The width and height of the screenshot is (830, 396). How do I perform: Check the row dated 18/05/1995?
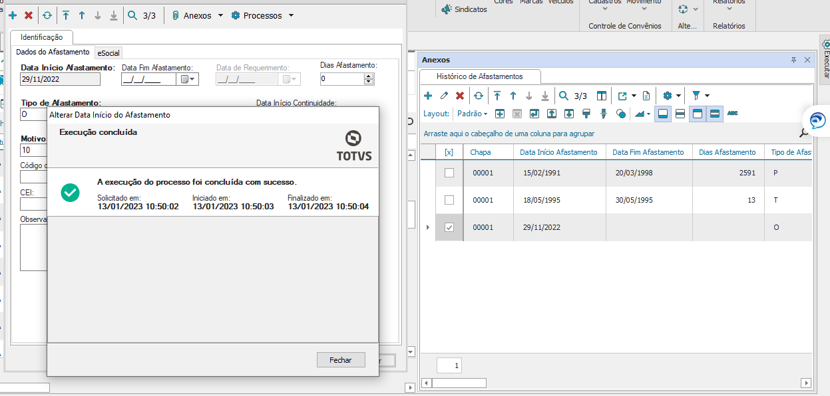point(449,200)
